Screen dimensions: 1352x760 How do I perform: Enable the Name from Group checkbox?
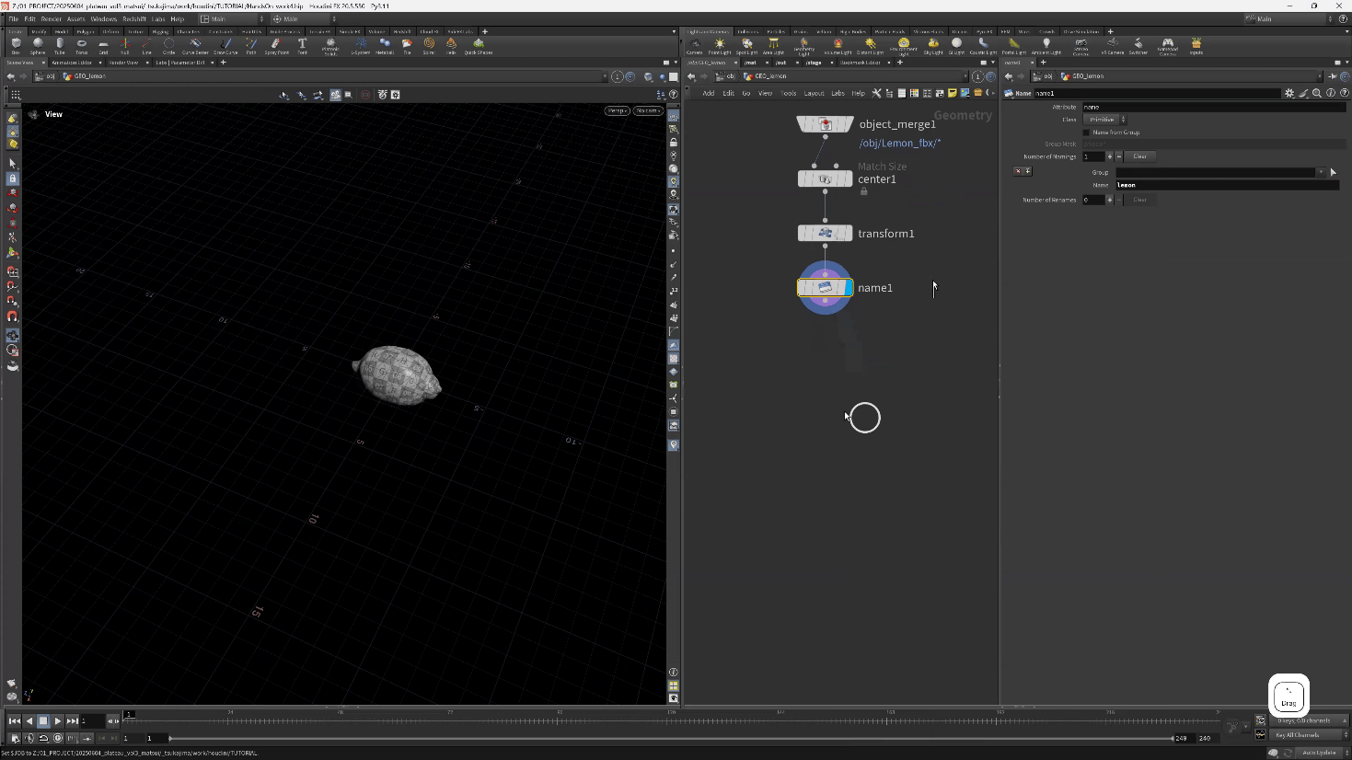point(1086,132)
